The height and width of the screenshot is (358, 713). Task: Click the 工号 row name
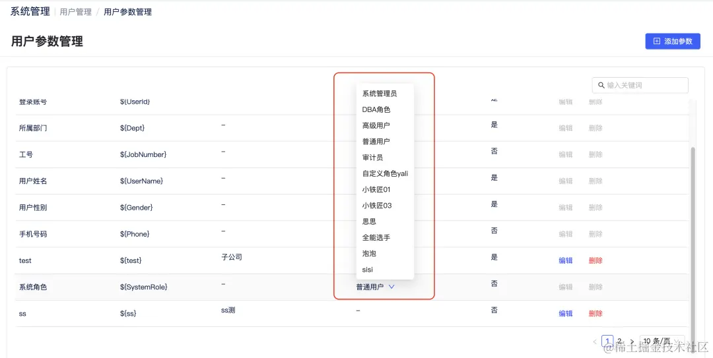[26, 154]
